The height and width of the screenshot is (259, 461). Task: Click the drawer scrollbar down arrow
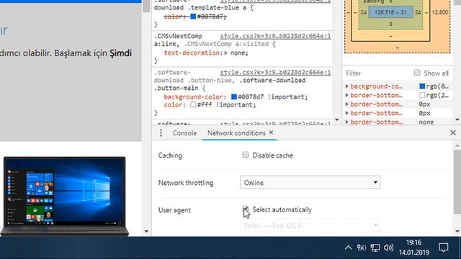tap(457, 232)
